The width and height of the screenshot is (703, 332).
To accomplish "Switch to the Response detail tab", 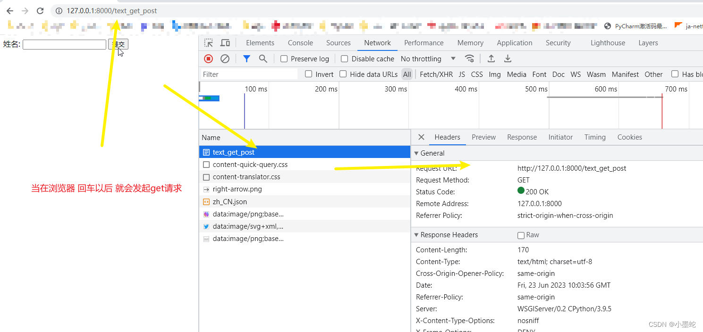I will [522, 137].
